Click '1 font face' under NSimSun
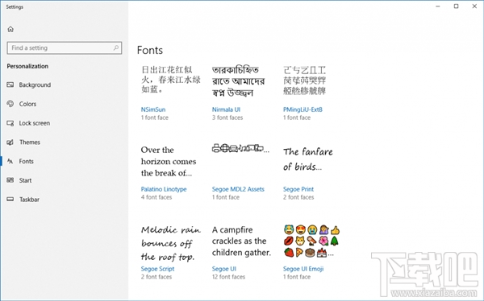The width and height of the screenshot is (484, 301). point(155,118)
